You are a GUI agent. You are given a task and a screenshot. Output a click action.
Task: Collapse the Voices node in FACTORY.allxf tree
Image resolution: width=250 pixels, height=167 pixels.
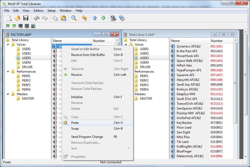(8, 44)
